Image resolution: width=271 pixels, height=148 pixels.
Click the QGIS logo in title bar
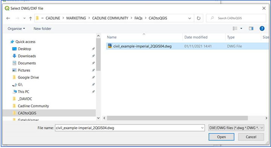click(7, 8)
